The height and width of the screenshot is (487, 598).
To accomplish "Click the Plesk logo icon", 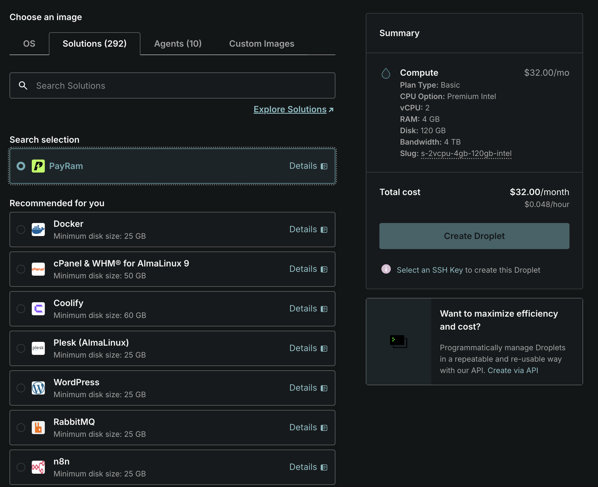I will tap(38, 348).
